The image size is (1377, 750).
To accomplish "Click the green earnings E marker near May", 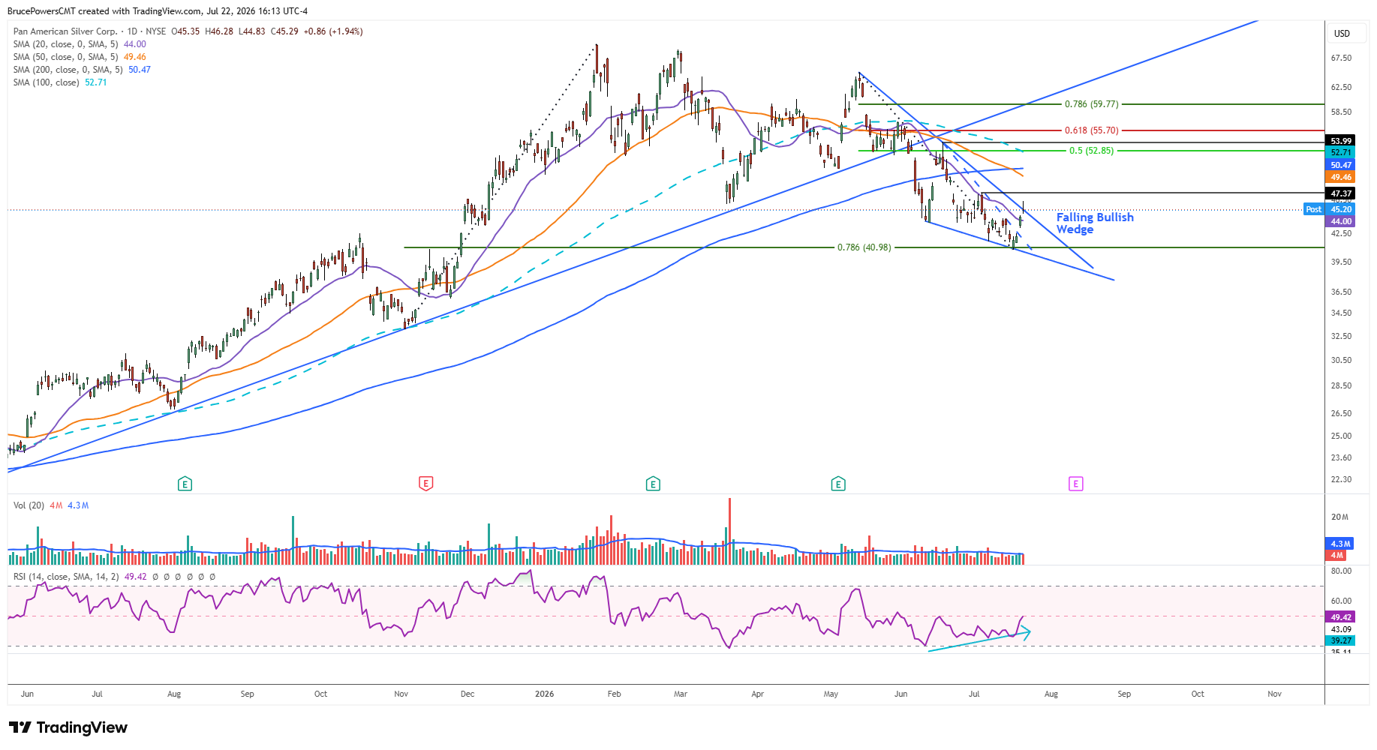I will [x=838, y=484].
